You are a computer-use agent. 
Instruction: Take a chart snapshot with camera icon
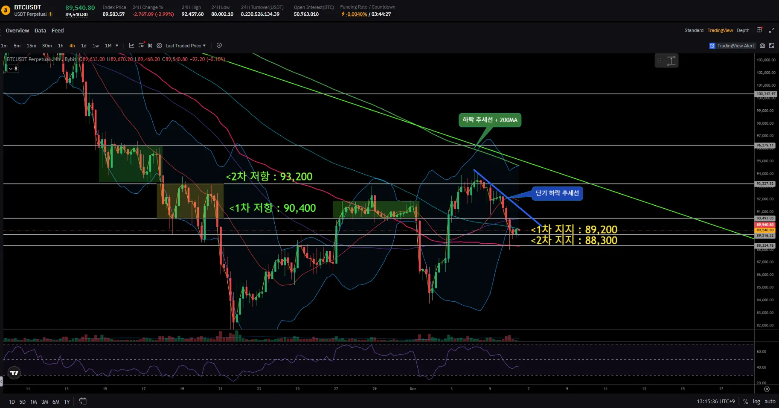[x=762, y=46]
